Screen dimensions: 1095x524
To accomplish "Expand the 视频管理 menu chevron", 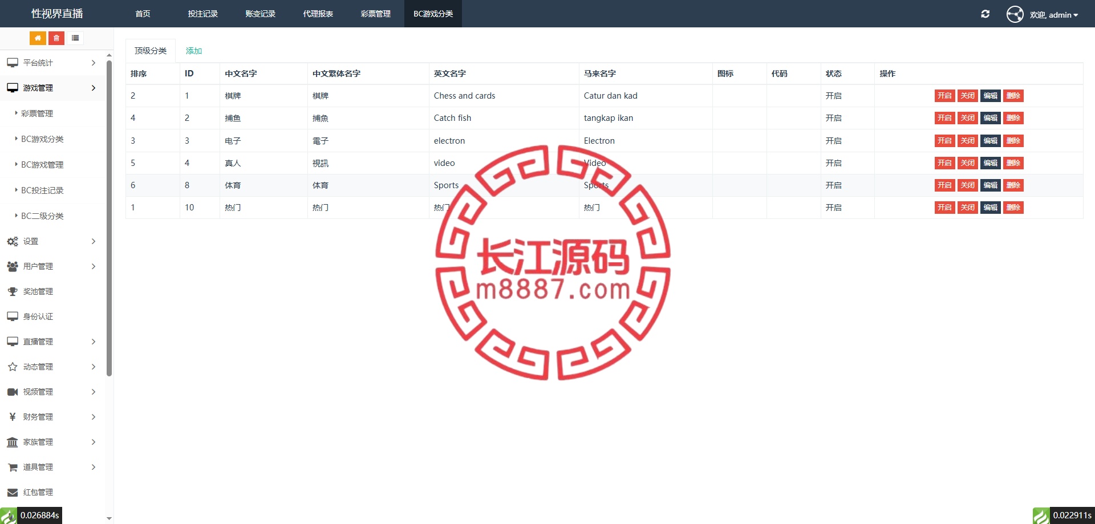I will [94, 392].
